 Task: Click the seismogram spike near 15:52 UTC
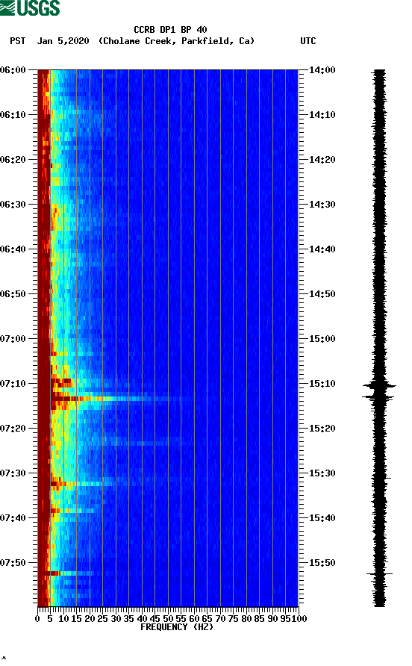(379, 574)
